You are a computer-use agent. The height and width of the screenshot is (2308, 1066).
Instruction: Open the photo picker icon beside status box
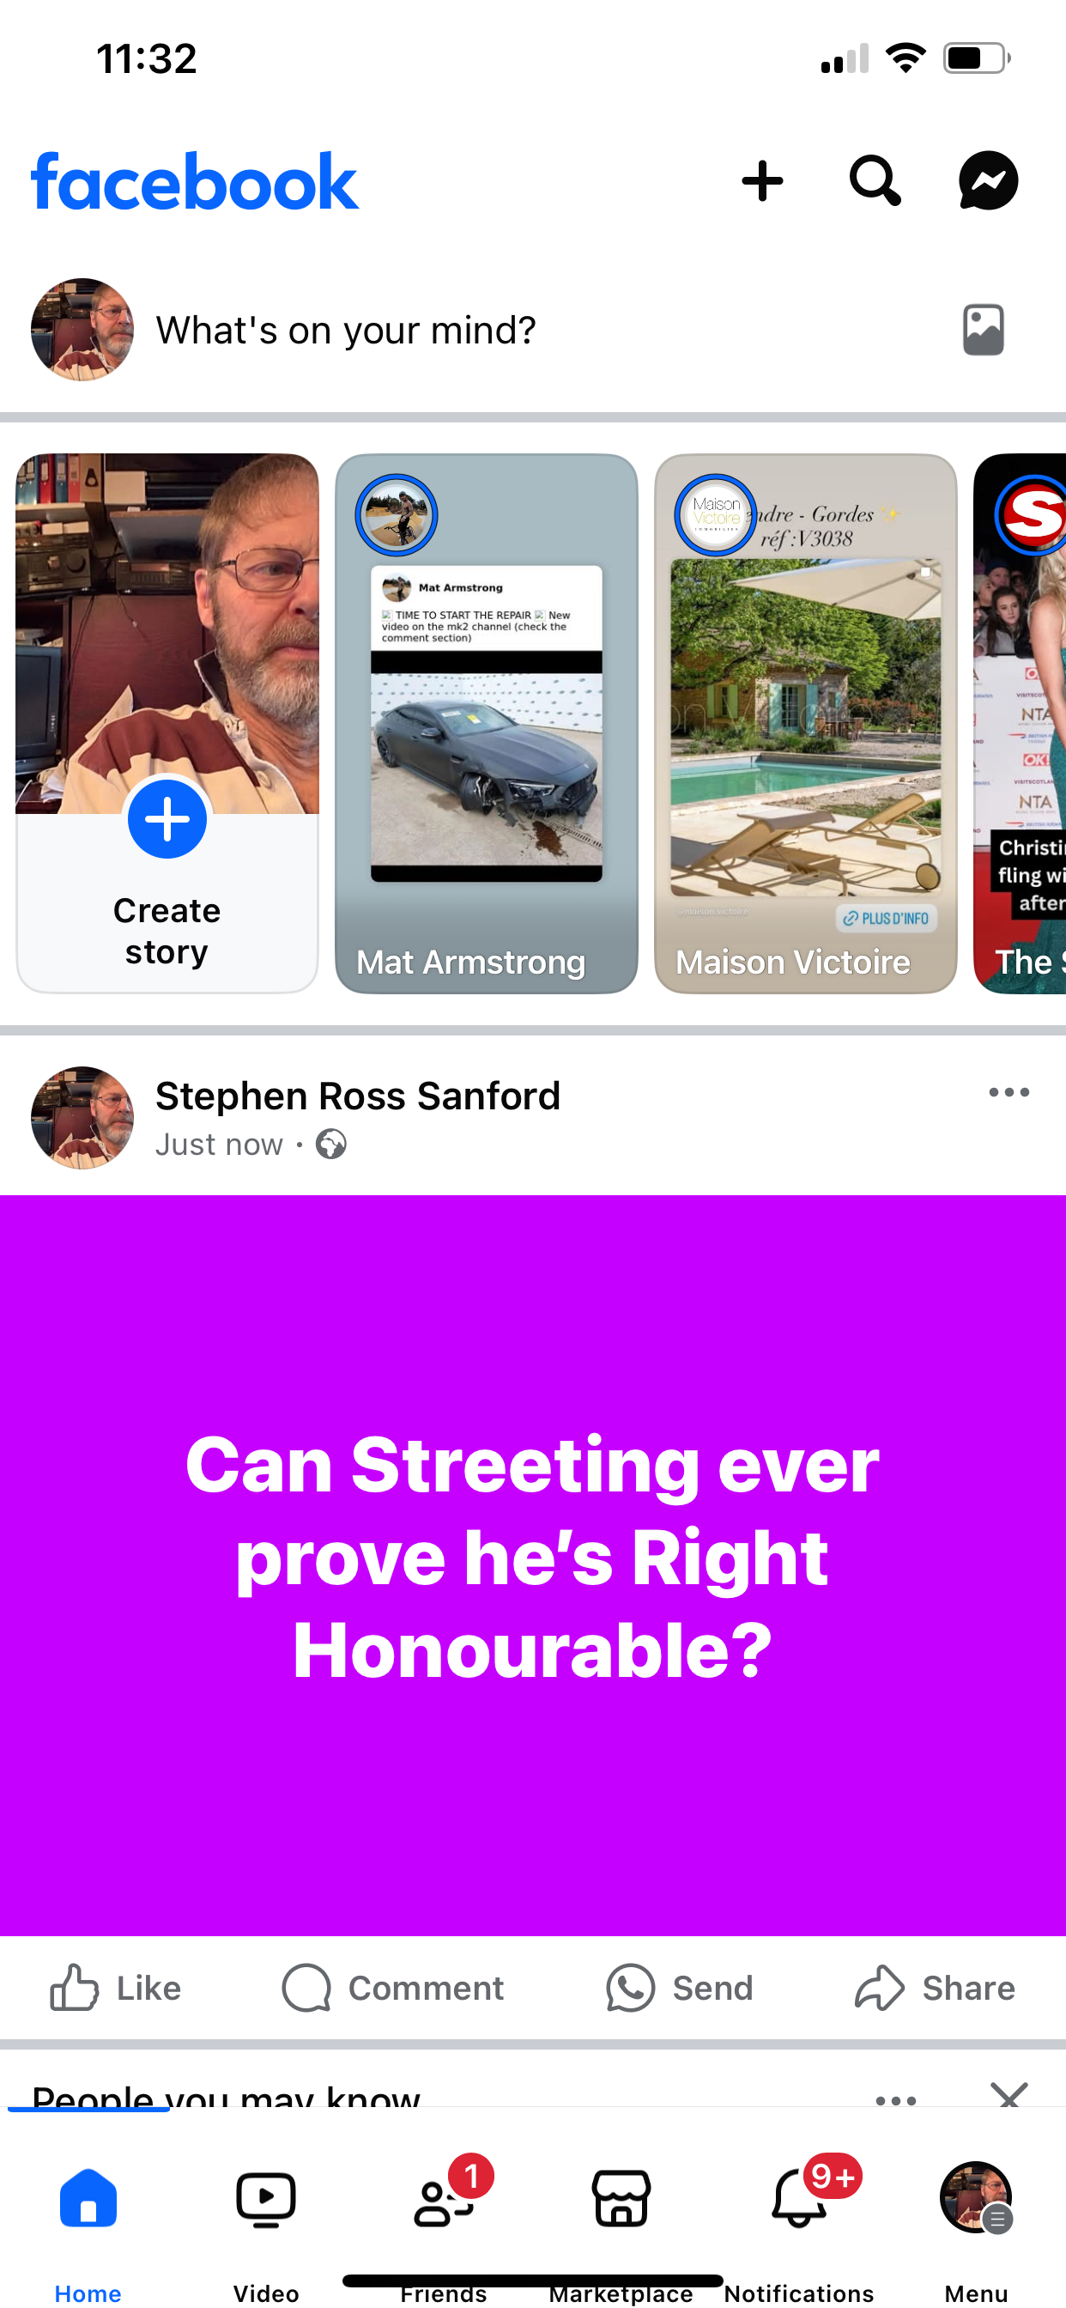click(x=983, y=330)
